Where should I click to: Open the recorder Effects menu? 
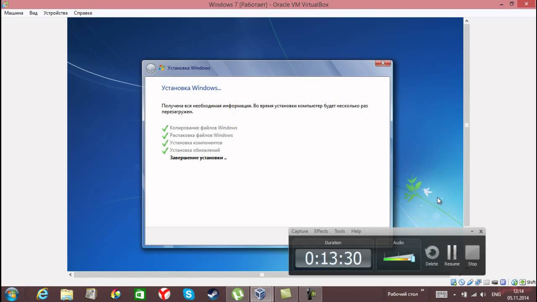(x=321, y=231)
